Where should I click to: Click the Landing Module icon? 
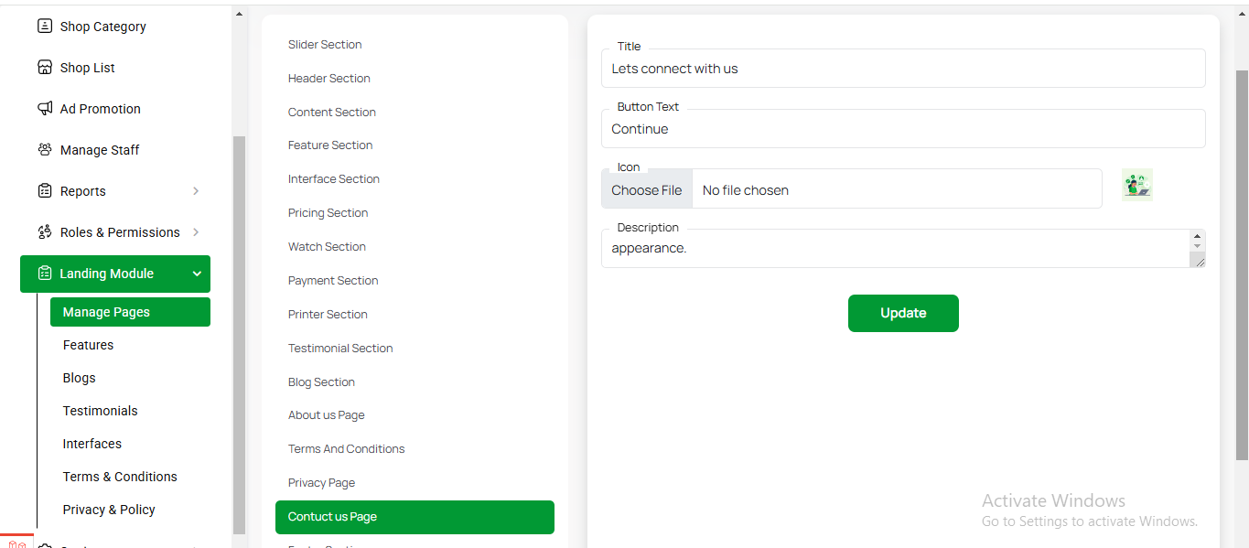click(x=44, y=274)
